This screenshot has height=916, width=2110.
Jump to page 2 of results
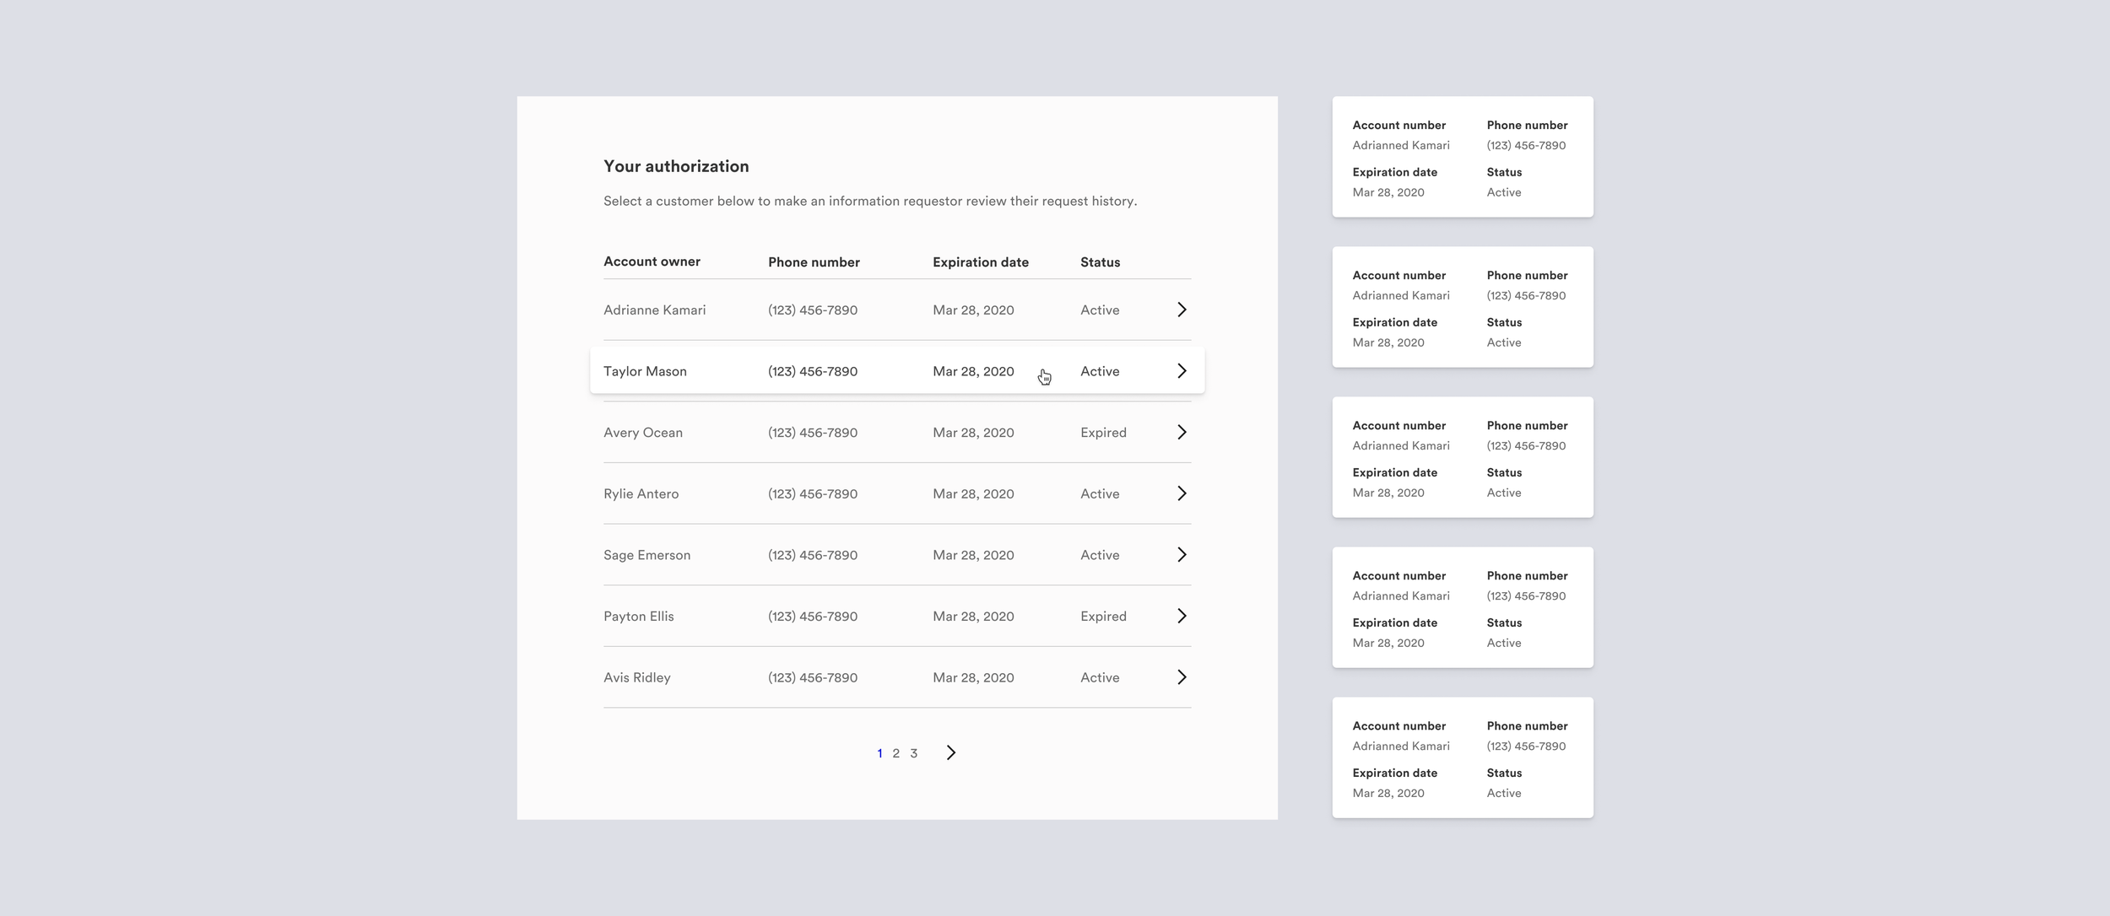pyautogui.click(x=896, y=753)
